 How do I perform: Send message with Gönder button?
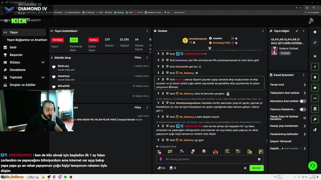click(x=257, y=168)
